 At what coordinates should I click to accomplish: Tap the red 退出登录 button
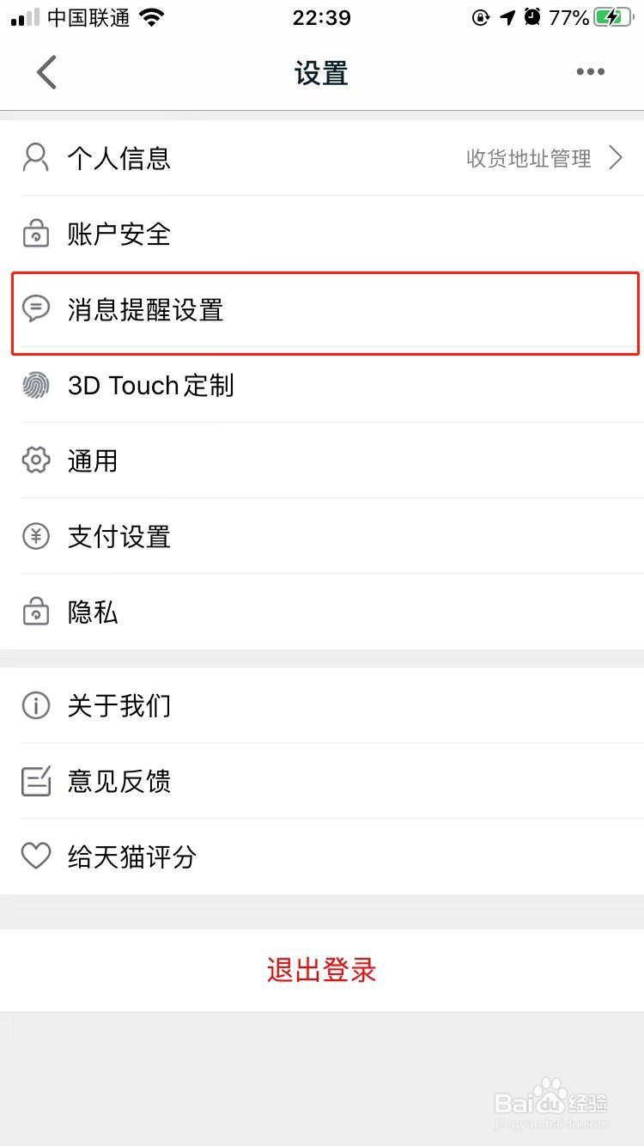tap(322, 971)
